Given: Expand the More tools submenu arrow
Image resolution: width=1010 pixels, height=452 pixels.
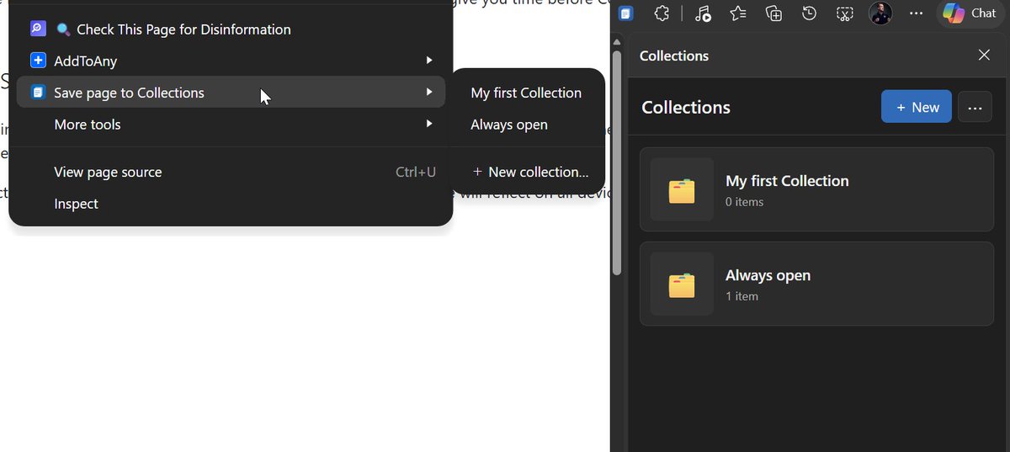Looking at the screenshot, I should coord(429,124).
